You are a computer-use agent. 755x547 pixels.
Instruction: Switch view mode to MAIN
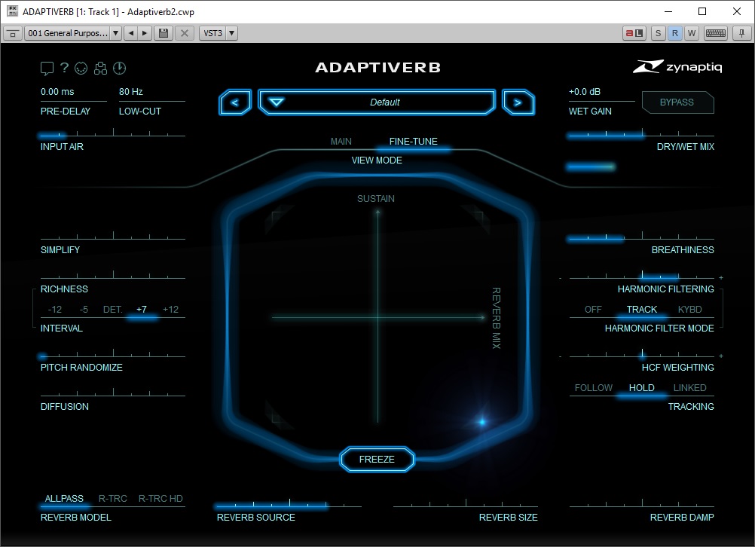point(341,142)
